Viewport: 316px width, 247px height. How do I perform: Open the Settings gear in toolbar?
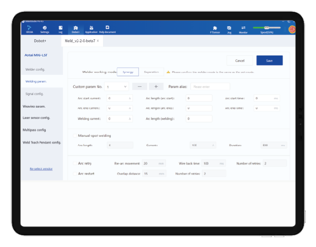pyautogui.click(x=45, y=29)
